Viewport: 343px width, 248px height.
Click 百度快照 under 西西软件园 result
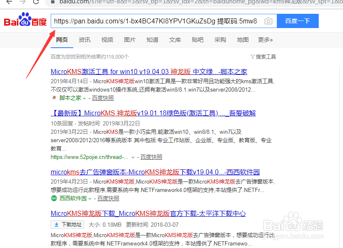click(x=108, y=198)
